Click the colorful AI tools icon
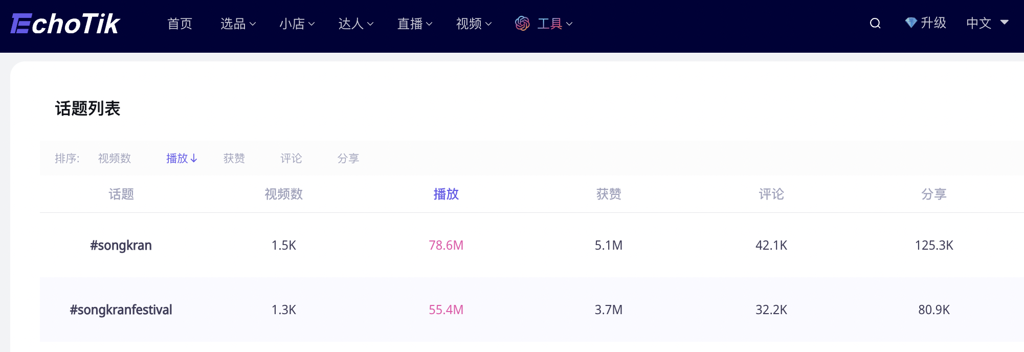1024x352 pixels. click(x=522, y=24)
